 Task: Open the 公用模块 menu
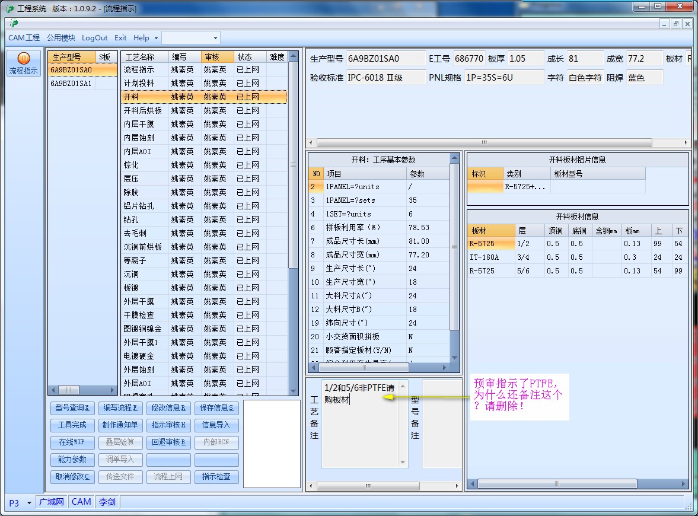coord(61,38)
